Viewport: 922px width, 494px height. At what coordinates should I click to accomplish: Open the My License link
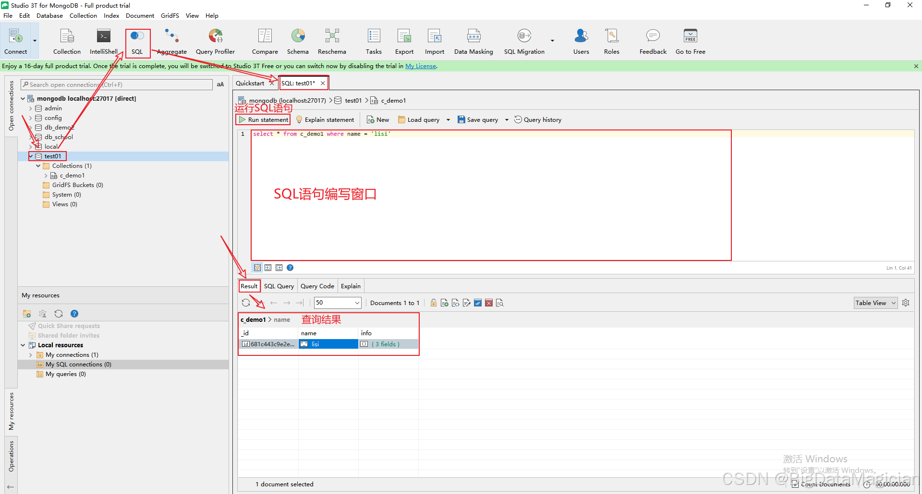(x=421, y=66)
